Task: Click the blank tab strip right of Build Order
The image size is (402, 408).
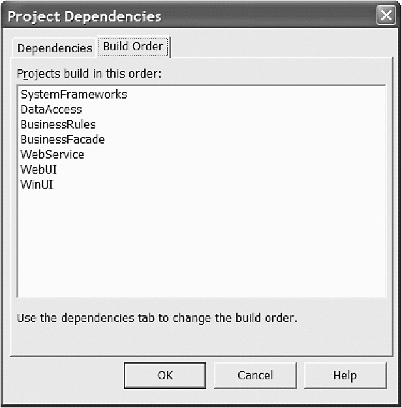Action: (x=281, y=47)
